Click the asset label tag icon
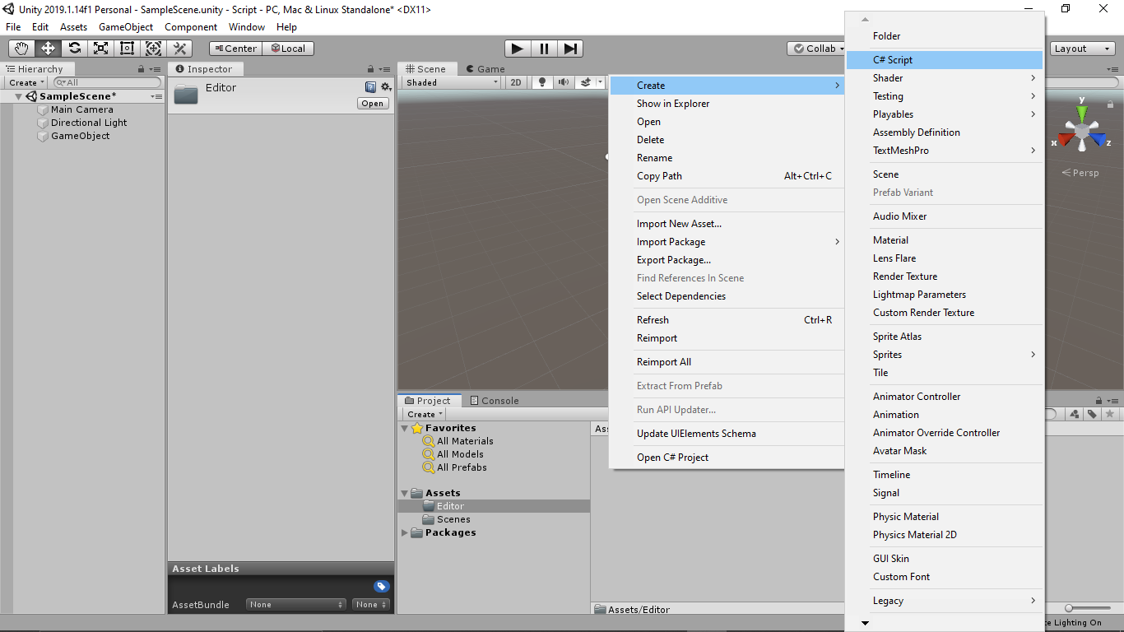 coord(381,586)
